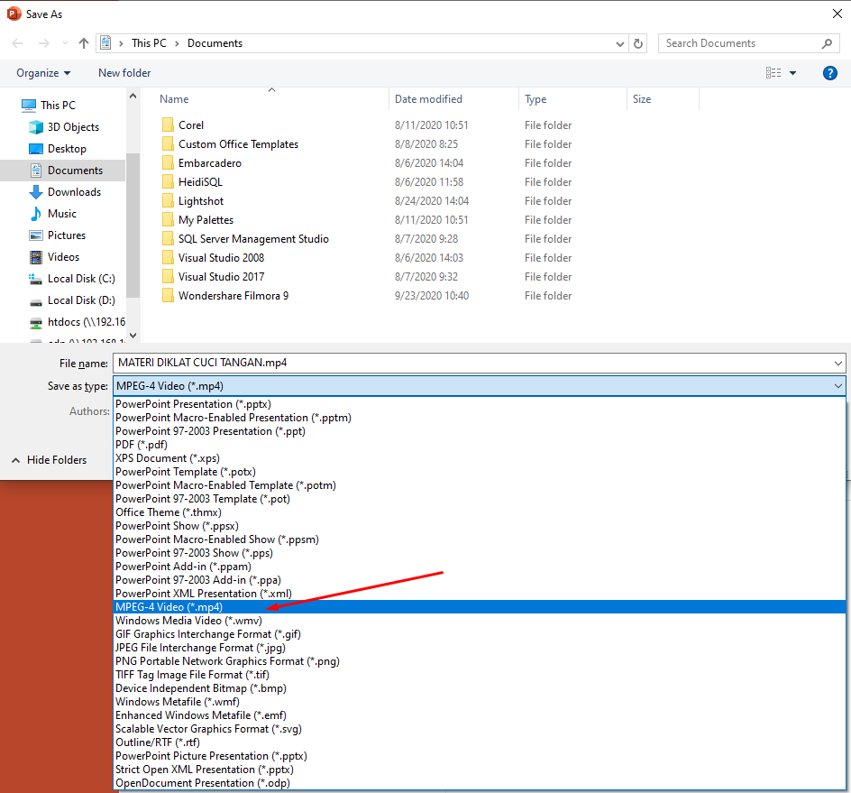Choose OpenDocument Presentation (*.odp) type
This screenshot has height=793, width=851.
(480, 783)
